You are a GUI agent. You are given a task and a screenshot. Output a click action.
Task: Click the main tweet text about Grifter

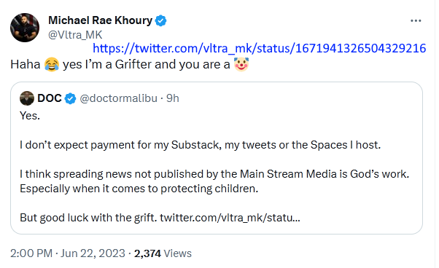point(129,65)
